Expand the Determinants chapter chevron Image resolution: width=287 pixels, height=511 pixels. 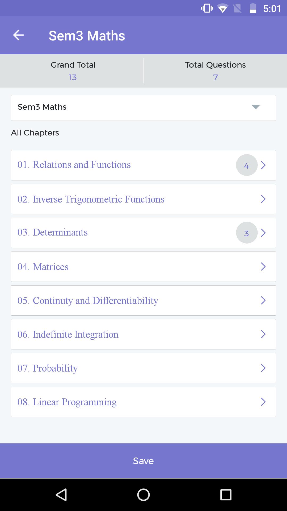click(x=263, y=233)
